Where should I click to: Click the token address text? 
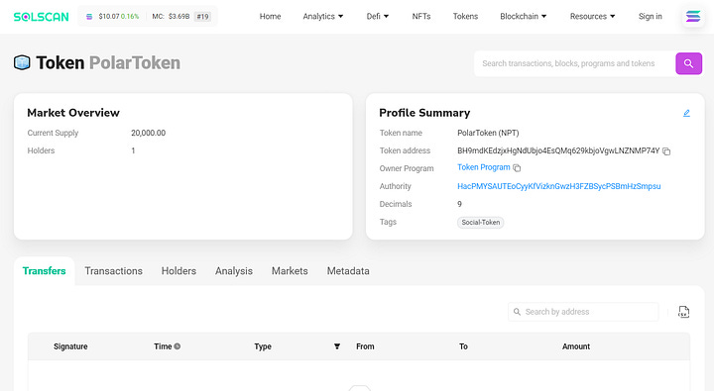(x=558, y=150)
